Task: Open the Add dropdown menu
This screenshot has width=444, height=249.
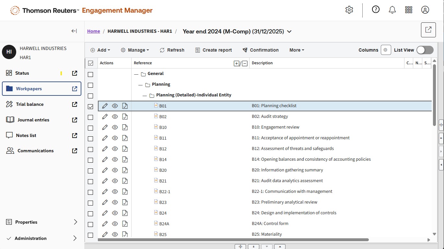Action: click(x=100, y=50)
